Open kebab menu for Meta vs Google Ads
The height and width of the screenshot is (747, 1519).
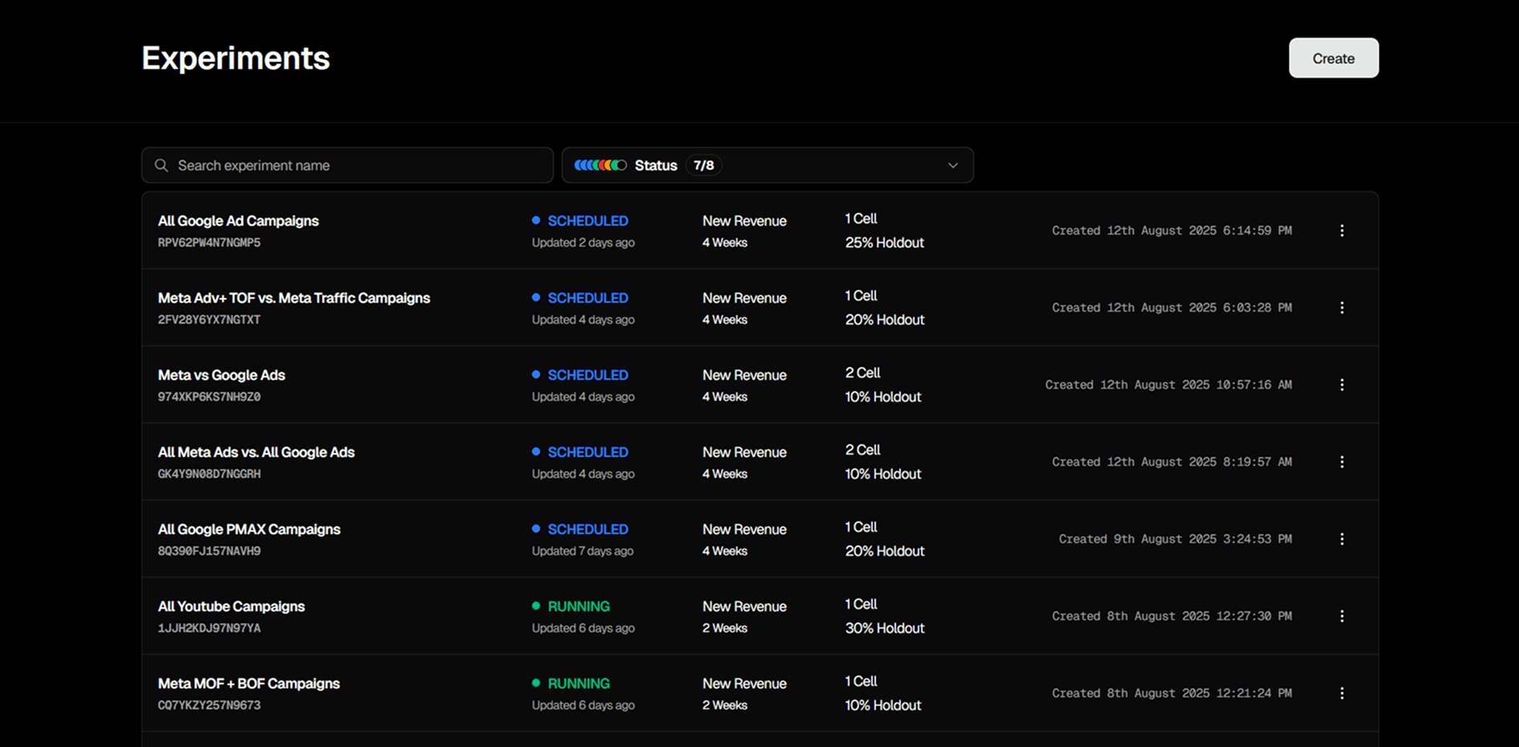[x=1341, y=385]
